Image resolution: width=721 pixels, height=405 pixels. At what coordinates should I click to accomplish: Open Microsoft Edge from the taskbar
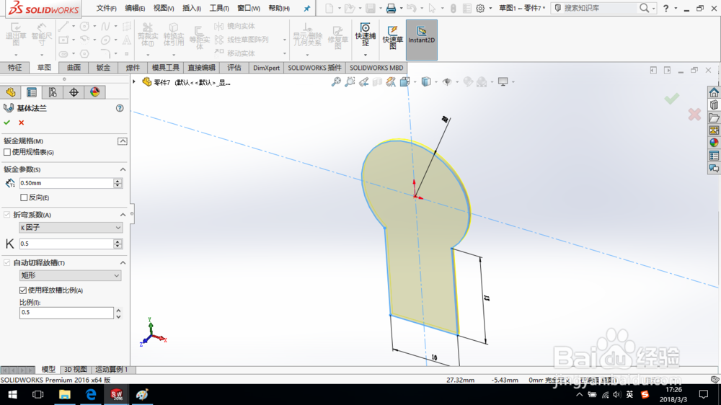pyautogui.click(x=91, y=394)
